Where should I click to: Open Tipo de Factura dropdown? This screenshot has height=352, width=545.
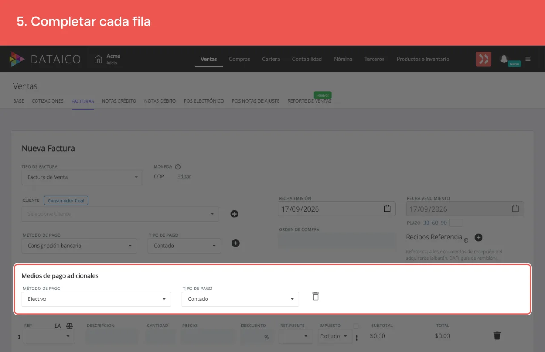(x=82, y=177)
